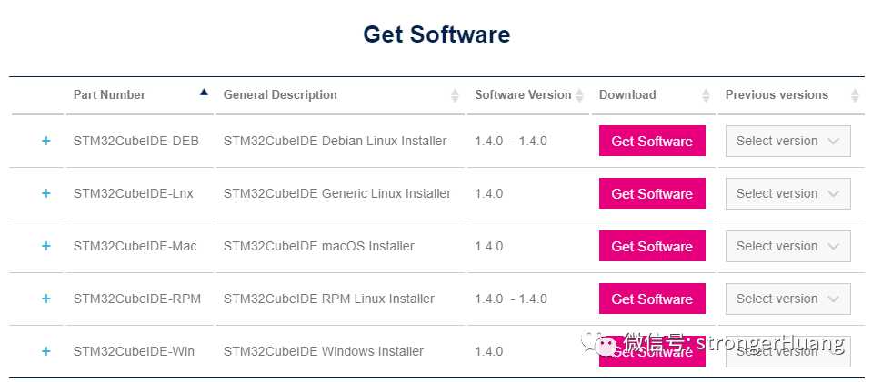Click the STM32CubeIDE Windows Installer description
Viewport: 872px width, 382px height.
point(324,351)
